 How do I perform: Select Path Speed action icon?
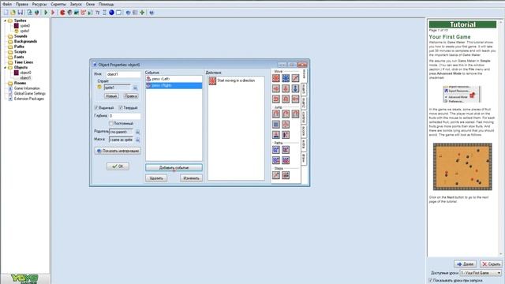pos(286,160)
